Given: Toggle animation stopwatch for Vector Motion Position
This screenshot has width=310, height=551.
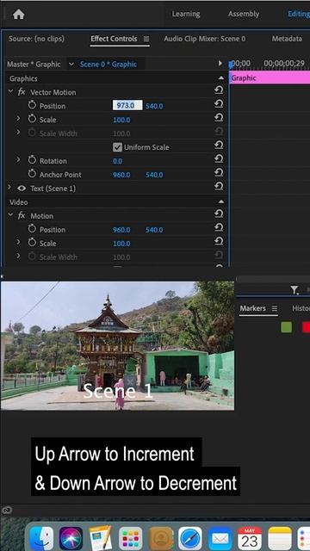Looking at the screenshot, I should click(x=32, y=105).
